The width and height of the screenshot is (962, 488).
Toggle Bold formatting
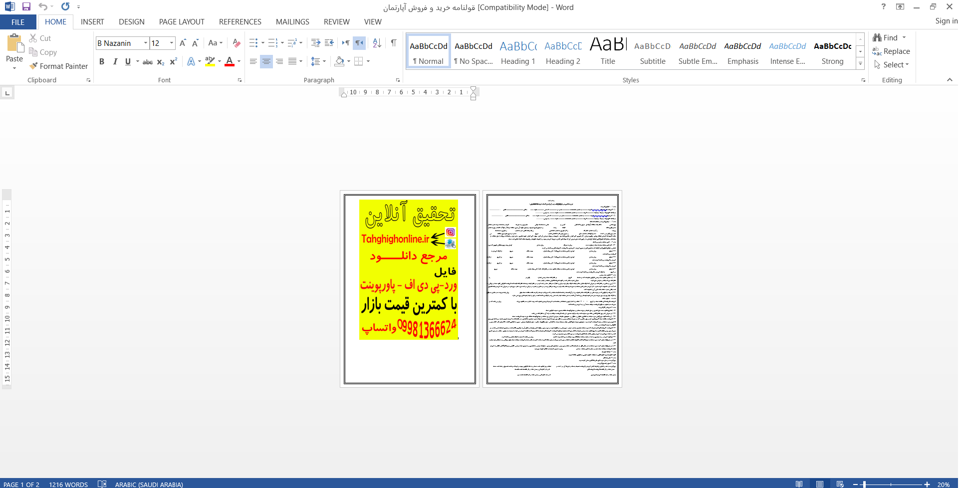(x=102, y=61)
